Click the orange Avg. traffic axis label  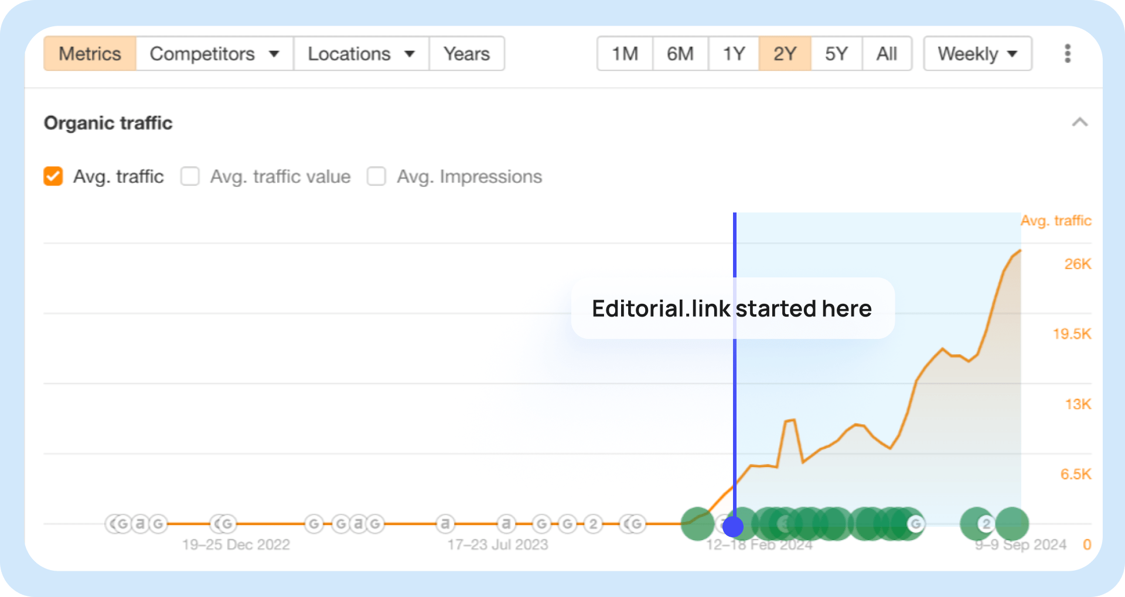click(x=1056, y=221)
